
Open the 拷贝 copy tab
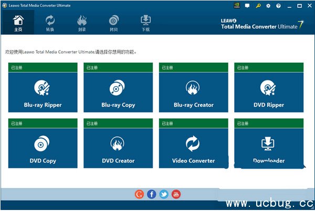(x=113, y=23)
